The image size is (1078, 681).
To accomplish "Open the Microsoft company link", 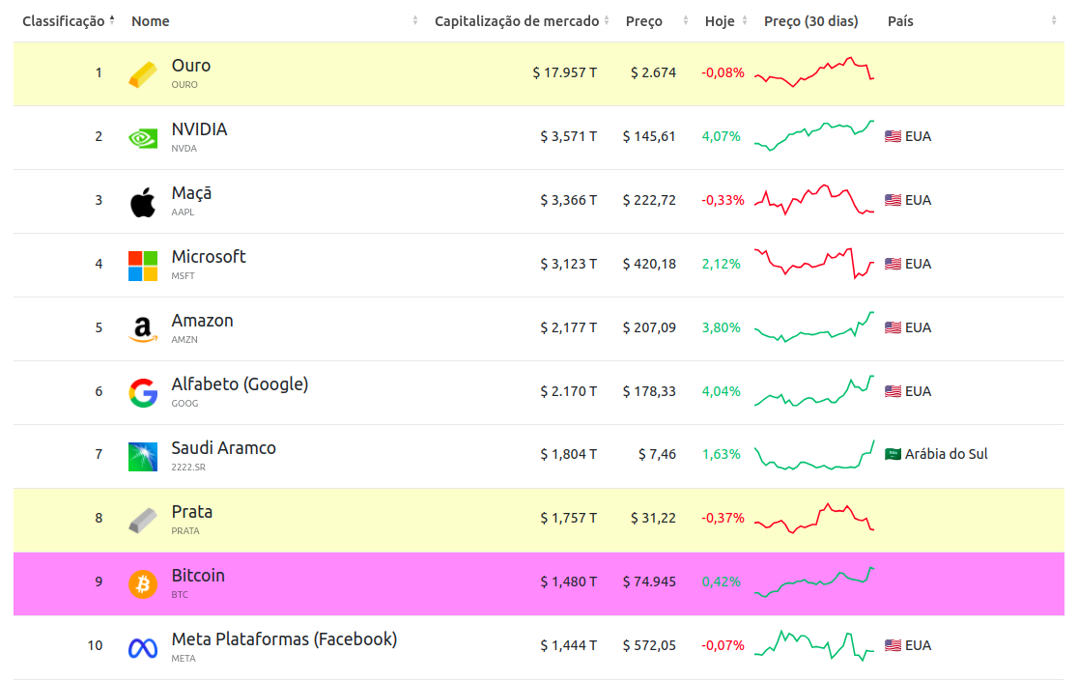I will click(x=209, y=256).
